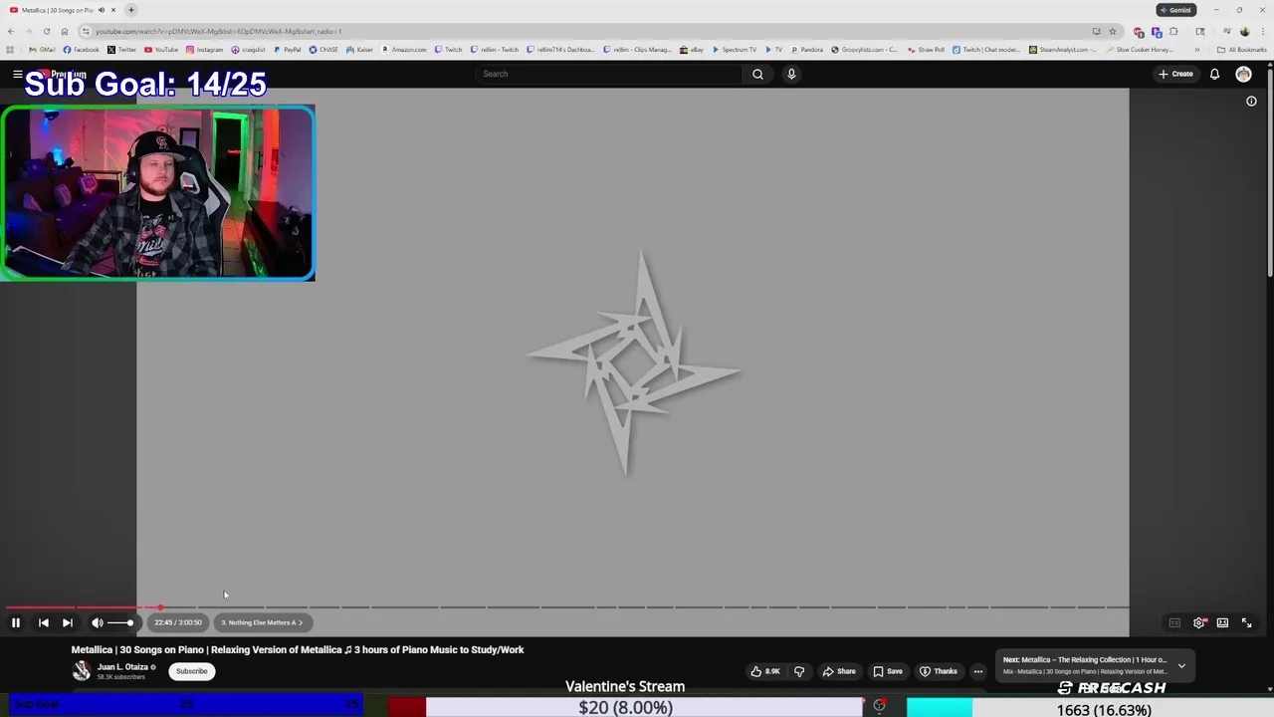The width and height of the screenshot is (1274, 717).
Task: Subscribe to Juan L. Otaiza
Action: coord(191,671)
